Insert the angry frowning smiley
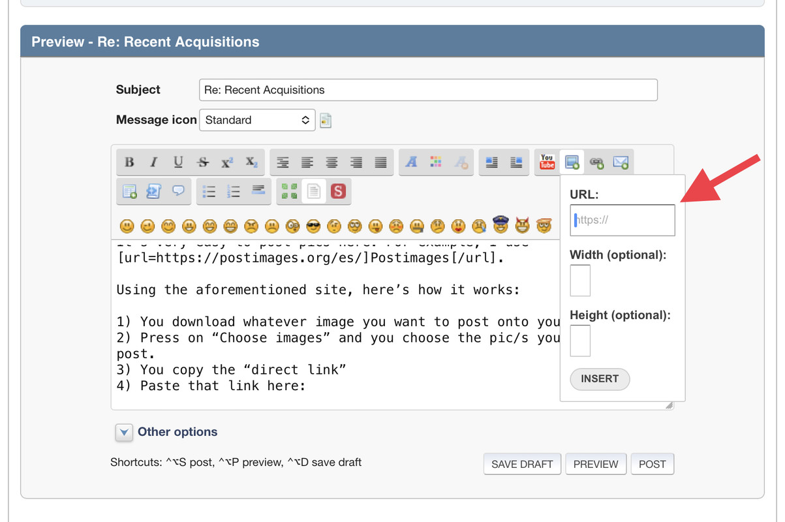The height and width of the screenshot is (522, 785). coord(251,226)
